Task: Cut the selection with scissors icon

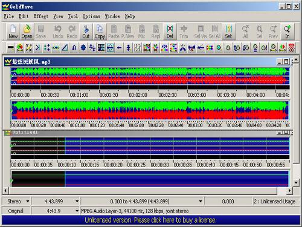Action: click(86, 31)
